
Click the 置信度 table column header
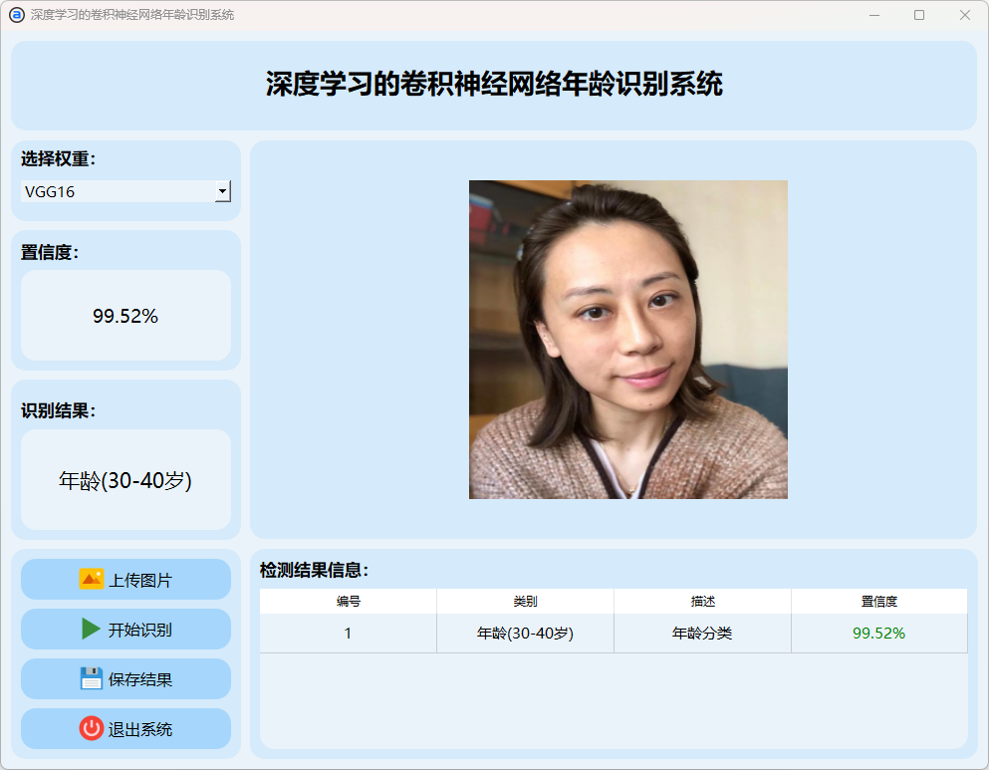878,602
